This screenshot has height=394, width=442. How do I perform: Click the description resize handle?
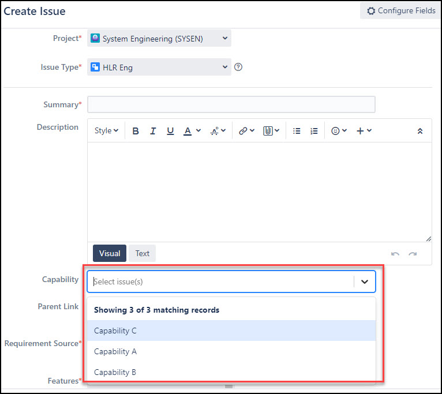click(x=429, y=239)
